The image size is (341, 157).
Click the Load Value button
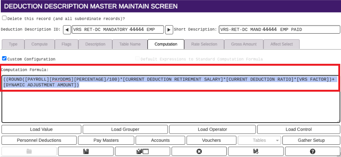pyautogui.click(x=41, y=129)
